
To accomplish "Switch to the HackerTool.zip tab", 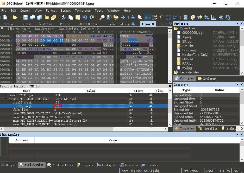I will (118, 24).
